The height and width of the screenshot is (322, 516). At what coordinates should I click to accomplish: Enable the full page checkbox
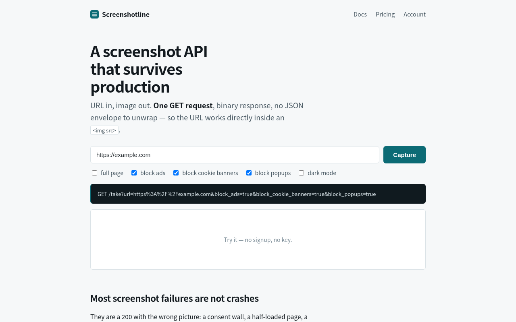pyautogui.click(x=94, y=173)
